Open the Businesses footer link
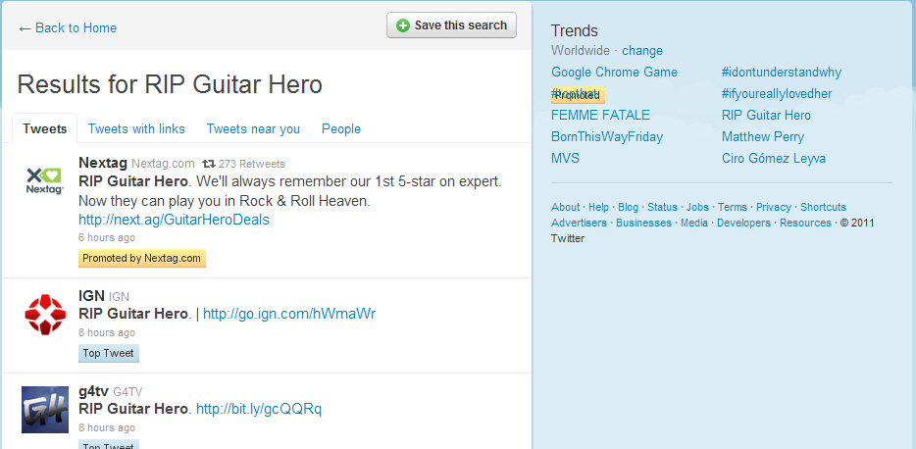This screenshot has height=449, width=916. pos(643,224)
